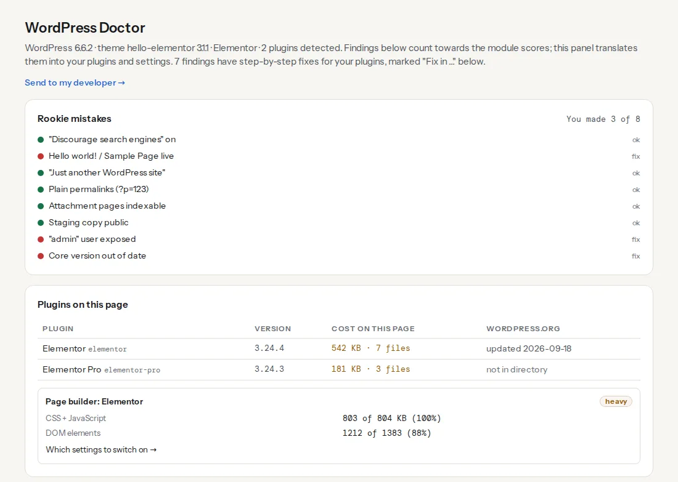Viewport: 678px width, 482px height.
Task: Click version '3.24.4' cell
Action: [269, 348]
